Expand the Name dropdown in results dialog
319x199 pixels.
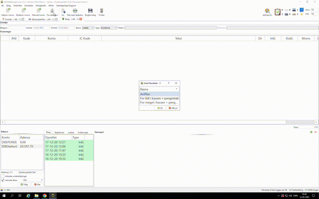click(x=176, y=89)
